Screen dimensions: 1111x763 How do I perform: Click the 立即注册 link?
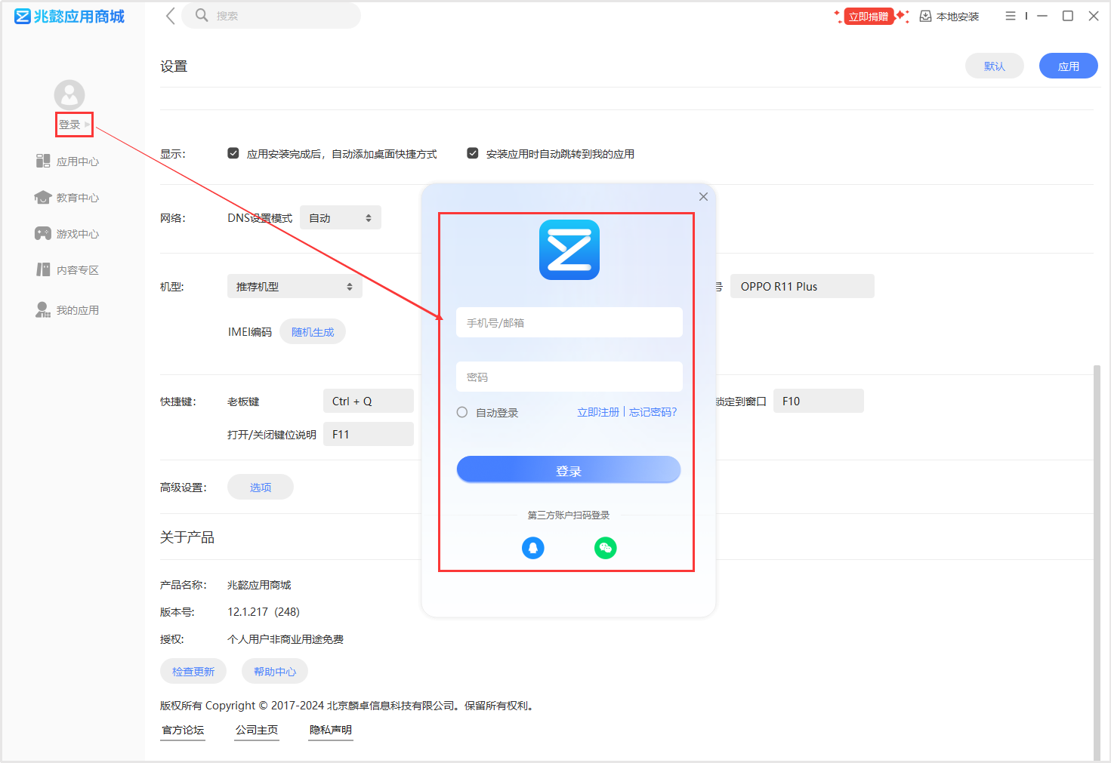(x=597, y=412)
